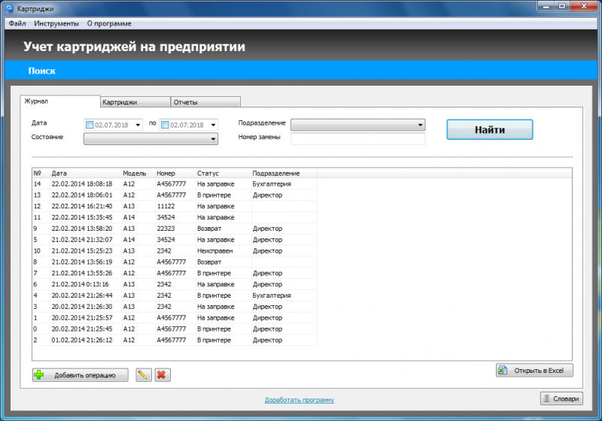This screenshot has height=421, width=602.
Task: Expand the start date calendar dropdown
Action: pyautogui.click(x=138, y=125)
